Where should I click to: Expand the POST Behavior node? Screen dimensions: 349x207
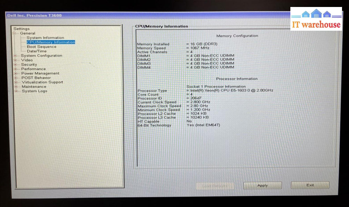point(15,78)
